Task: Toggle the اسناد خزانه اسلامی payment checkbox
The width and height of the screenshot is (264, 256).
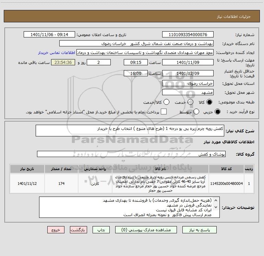Action: pyautogui.click(x=164, y=112)
